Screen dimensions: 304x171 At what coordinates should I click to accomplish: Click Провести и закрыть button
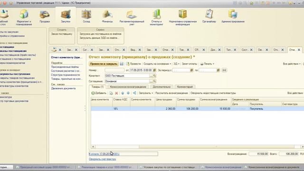pyautogui.click(x=104, y=64)
